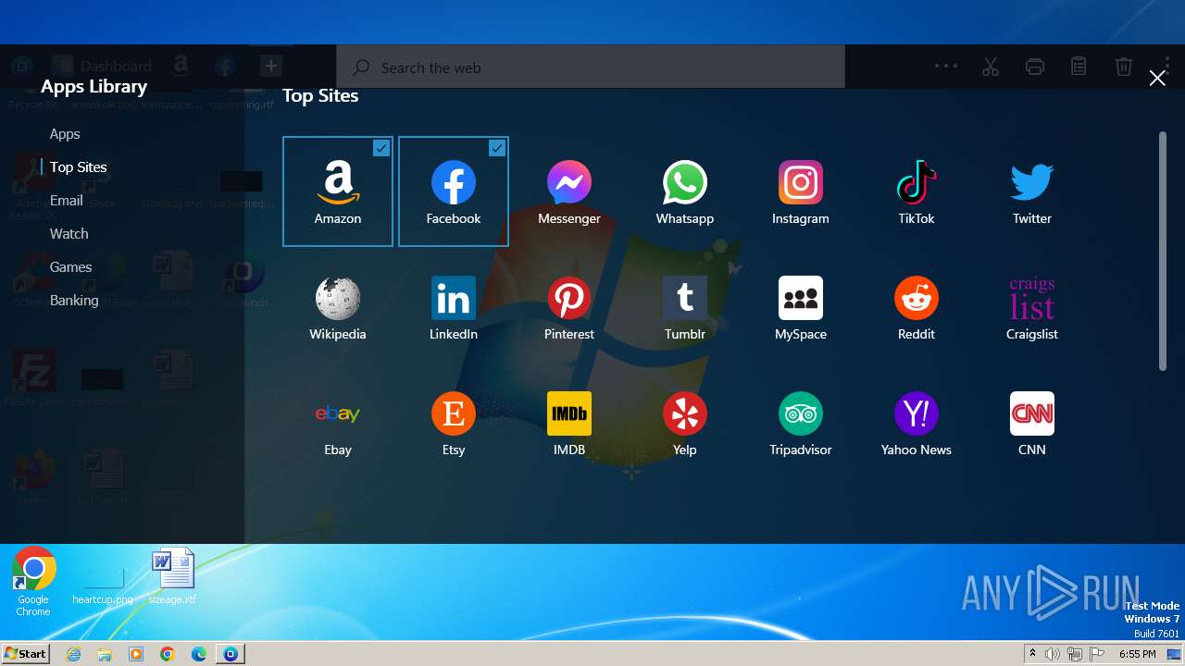Screen dimensions: 1185x666
Task: Select the Facebook site tile
Action: [454, 191]
